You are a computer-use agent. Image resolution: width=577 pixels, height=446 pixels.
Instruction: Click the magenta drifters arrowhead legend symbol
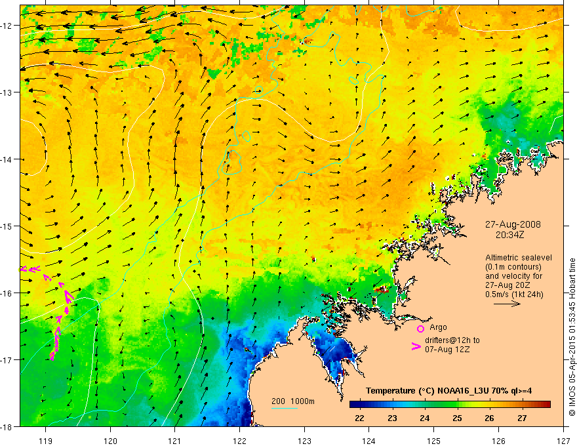click(x=416, y=346)
